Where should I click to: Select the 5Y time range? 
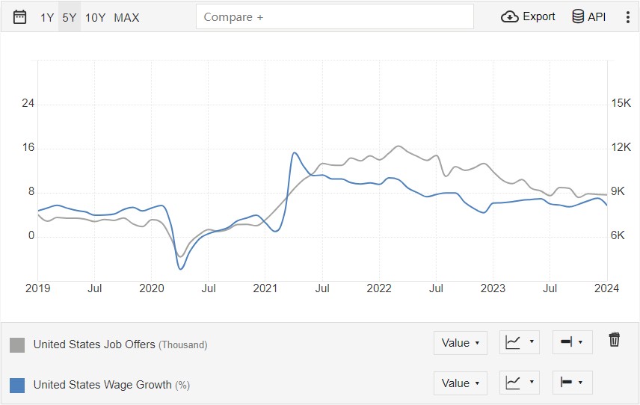[70, 17]
